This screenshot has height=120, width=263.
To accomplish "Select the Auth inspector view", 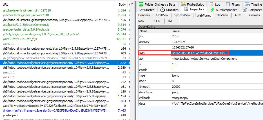I will [x=238, y=15].
